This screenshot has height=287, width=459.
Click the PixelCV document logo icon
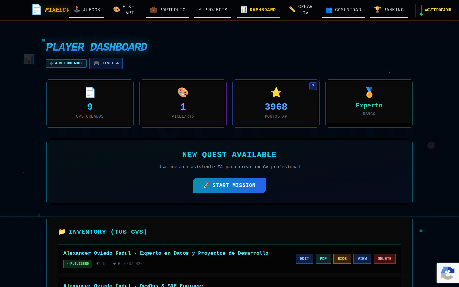click(x=37, y=10)
